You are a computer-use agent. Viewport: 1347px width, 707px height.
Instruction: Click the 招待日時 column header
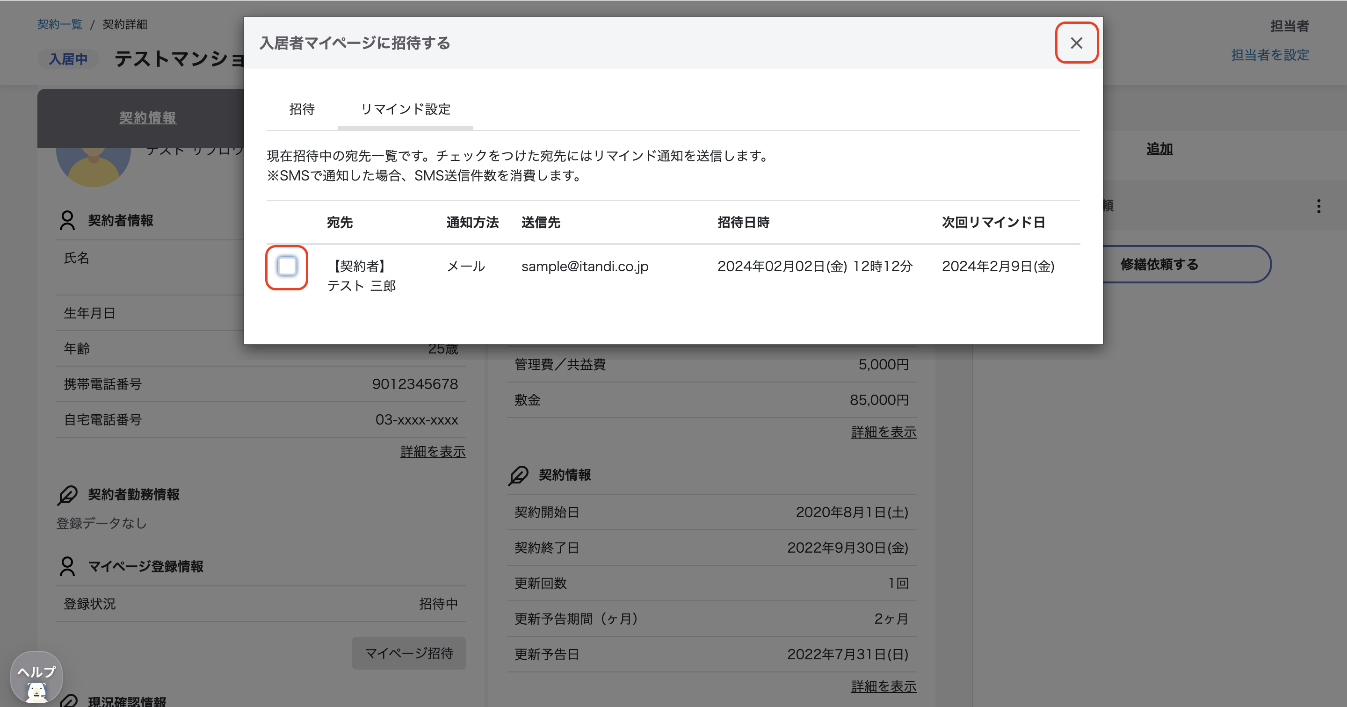(743, 222)
